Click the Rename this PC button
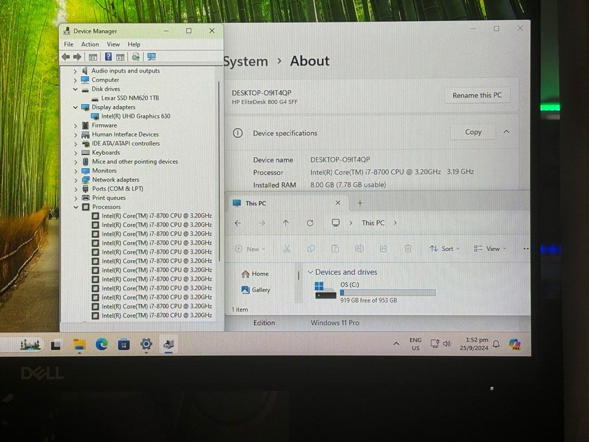Viewport: 589px width, 442px height. point(477,95)
